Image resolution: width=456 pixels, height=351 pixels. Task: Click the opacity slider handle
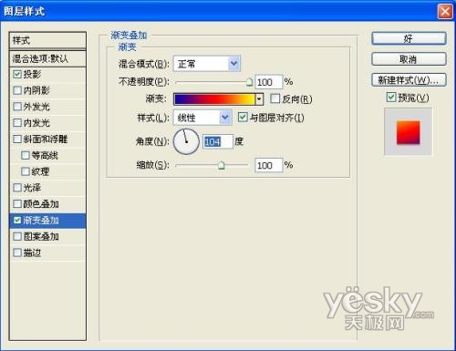(x=249, y=82)
